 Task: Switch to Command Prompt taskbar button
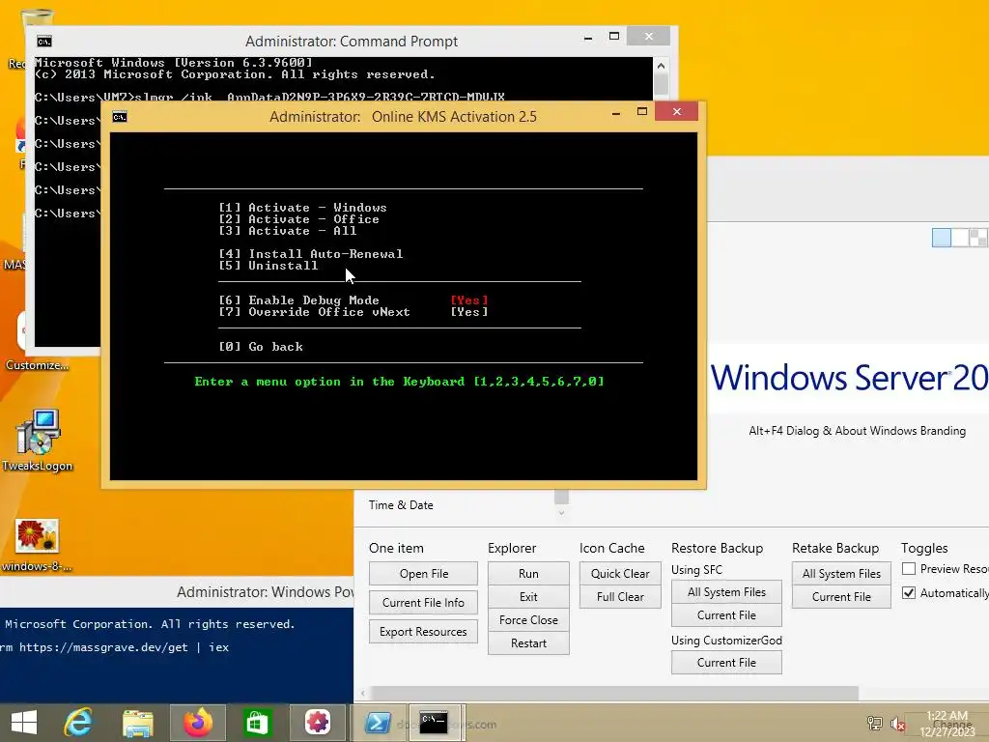pyautogui.click(x=434, y=723)
